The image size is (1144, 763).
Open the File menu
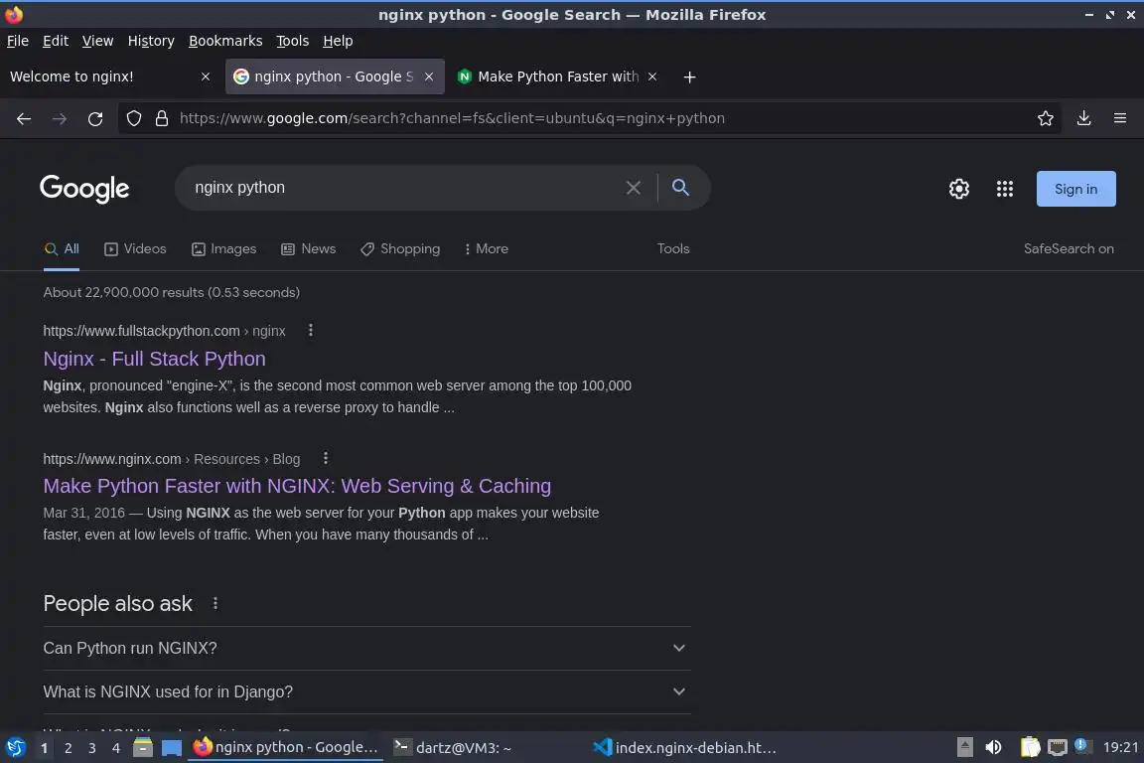click(x=18, y=41)
